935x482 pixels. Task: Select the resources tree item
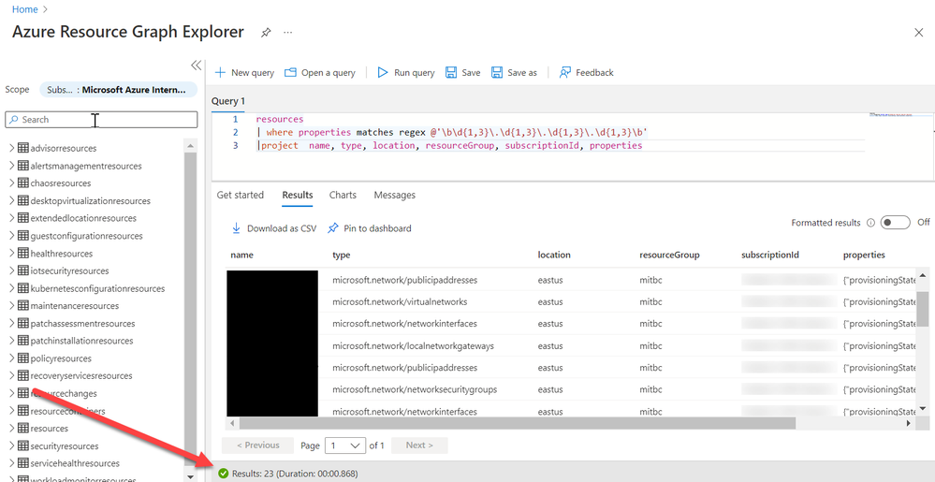click(49, 429)
